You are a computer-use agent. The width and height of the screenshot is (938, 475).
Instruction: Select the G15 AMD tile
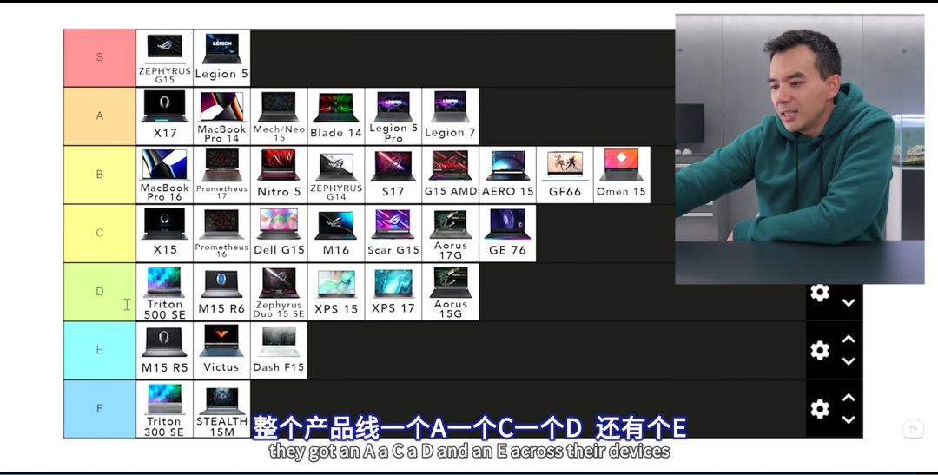450,175
